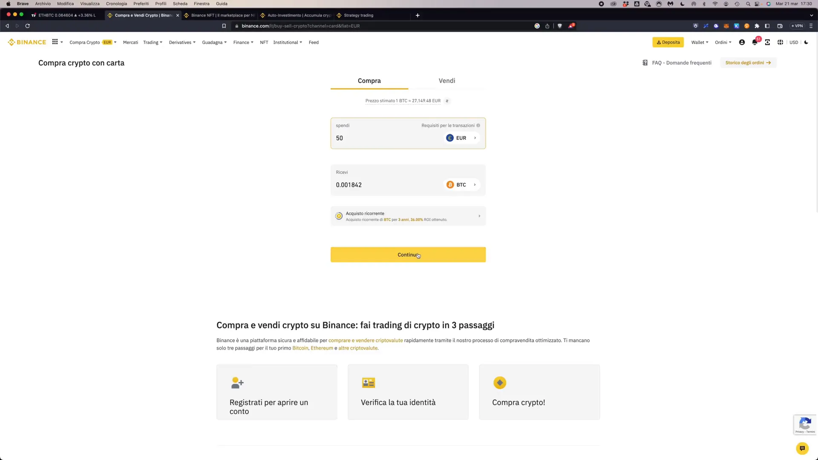This screenshot has width=818, height=460.
Task: Open the app download icon in header
Action: [767, 42]
